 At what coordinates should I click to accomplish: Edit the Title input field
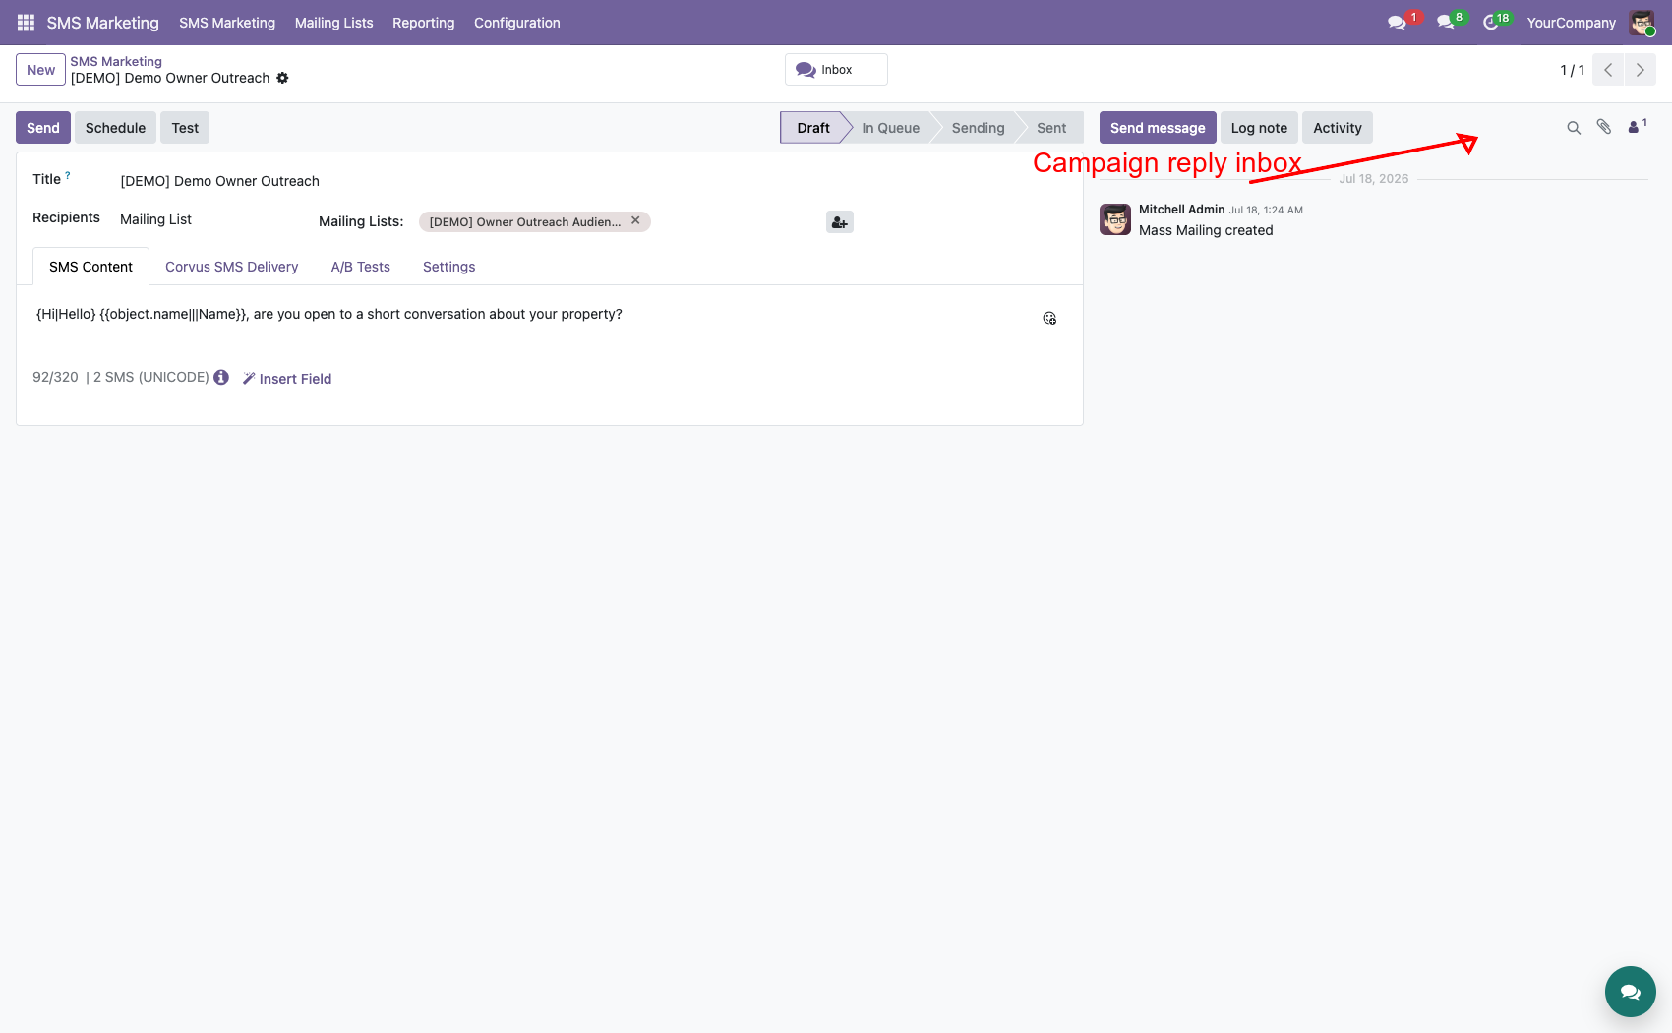(x=593, y=181)
